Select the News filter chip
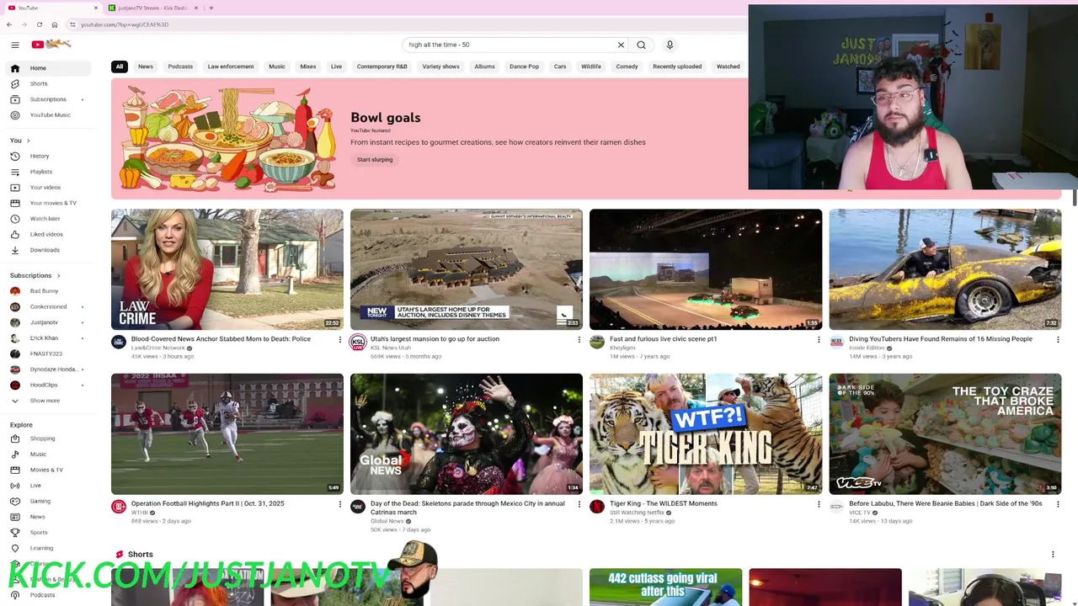Screen dimensions: 1078x606 point(146,66)
